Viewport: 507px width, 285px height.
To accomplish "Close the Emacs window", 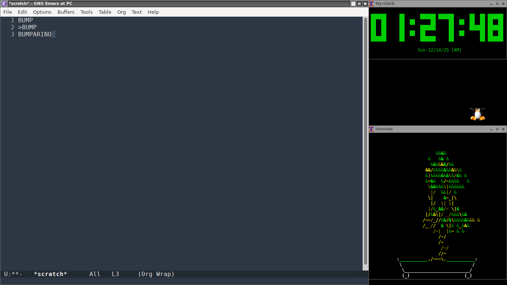I will (365, 4).
